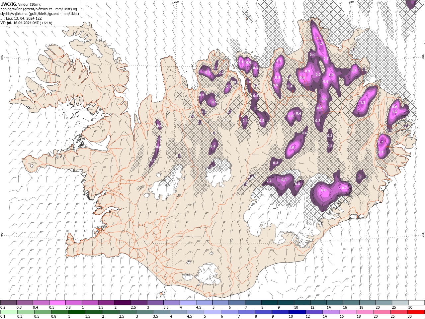This screenshot has height=319, width=425.
Task: Click the '1.7' snowfall value on the map
Action: [x=381, y=142]
